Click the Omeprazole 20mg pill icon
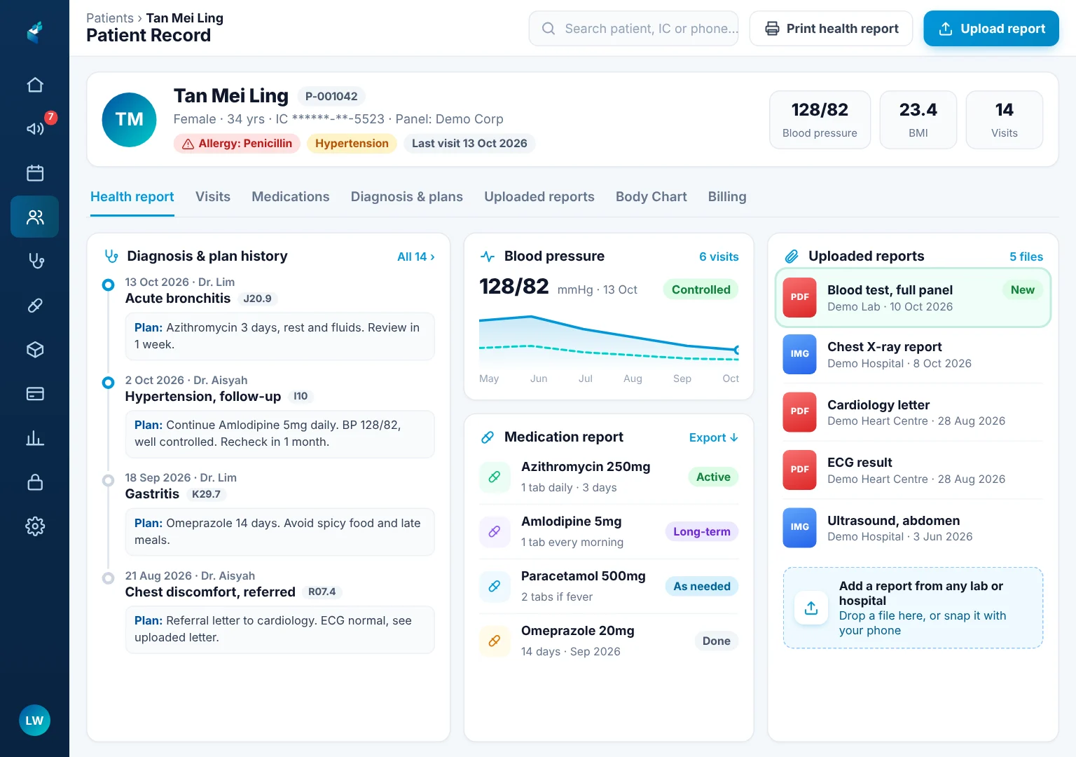 click(495, 641)
